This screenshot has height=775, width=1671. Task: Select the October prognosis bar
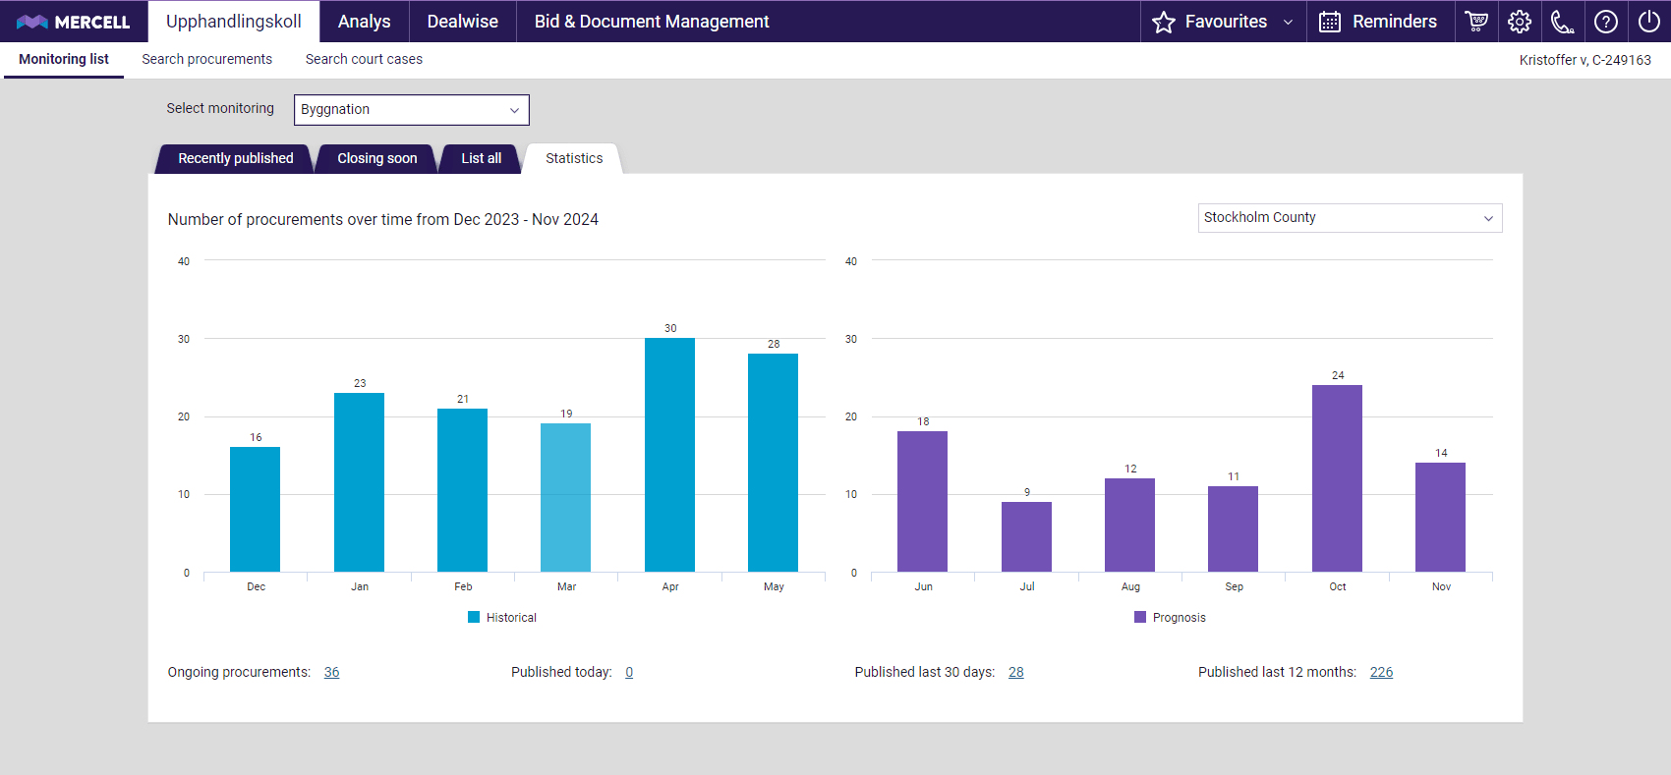pos(1337,478)
